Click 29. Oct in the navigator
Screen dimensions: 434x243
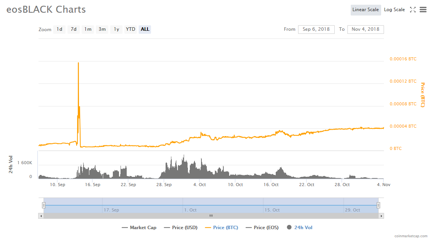pos(353,210)
